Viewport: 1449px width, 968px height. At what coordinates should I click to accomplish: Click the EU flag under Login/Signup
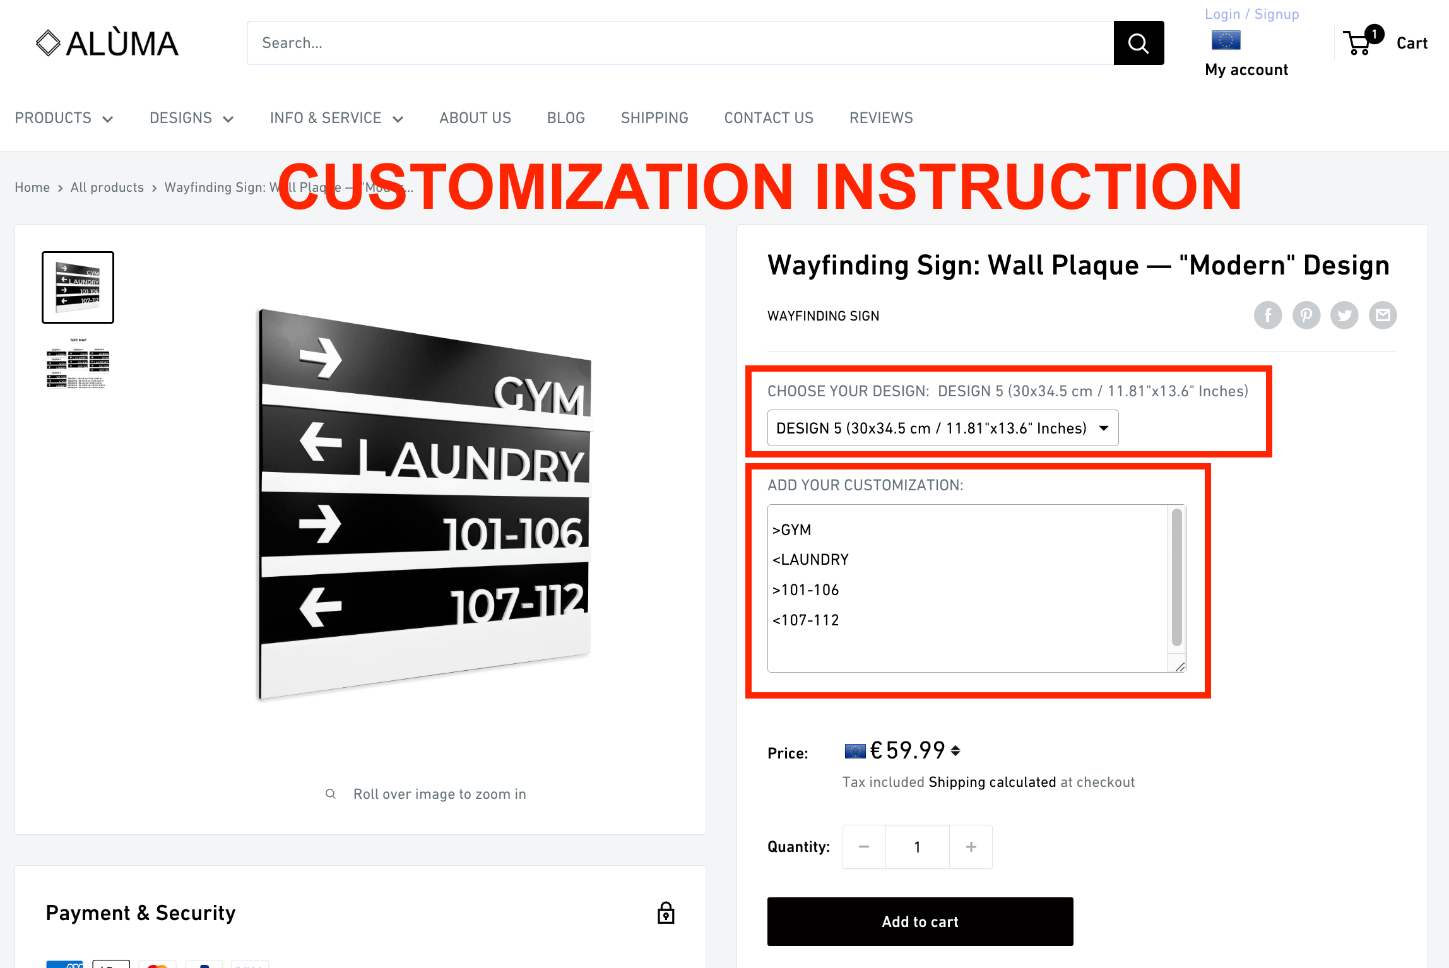coord(1225,40)
